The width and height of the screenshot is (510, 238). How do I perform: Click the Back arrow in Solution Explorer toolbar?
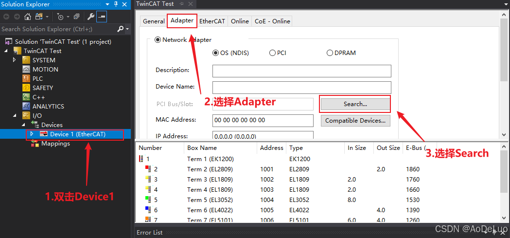(x=6, y=16)
